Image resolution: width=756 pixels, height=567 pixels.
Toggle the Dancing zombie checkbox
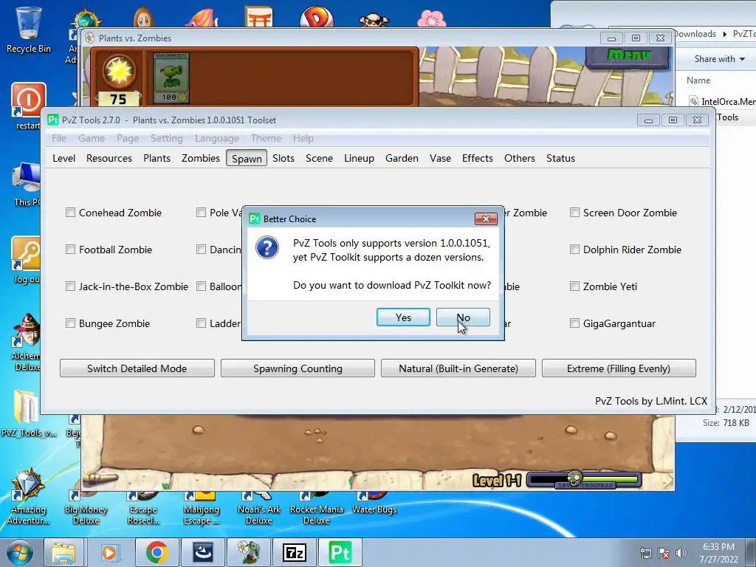pos(201,250)
